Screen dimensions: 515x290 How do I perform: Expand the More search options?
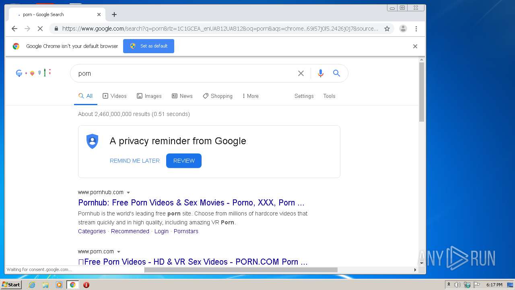250,96
